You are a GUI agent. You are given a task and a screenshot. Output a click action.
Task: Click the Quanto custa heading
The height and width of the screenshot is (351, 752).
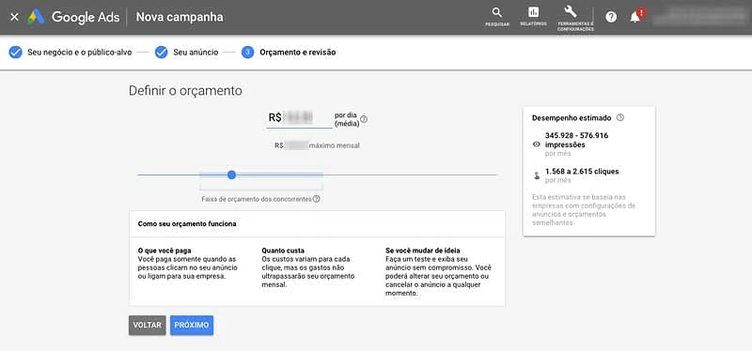[283, 251]
